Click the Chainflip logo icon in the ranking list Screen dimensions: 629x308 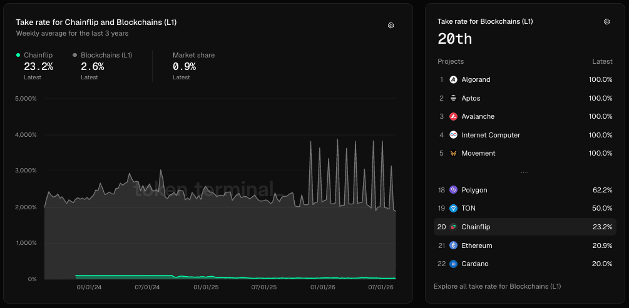[x=453, y=227]
